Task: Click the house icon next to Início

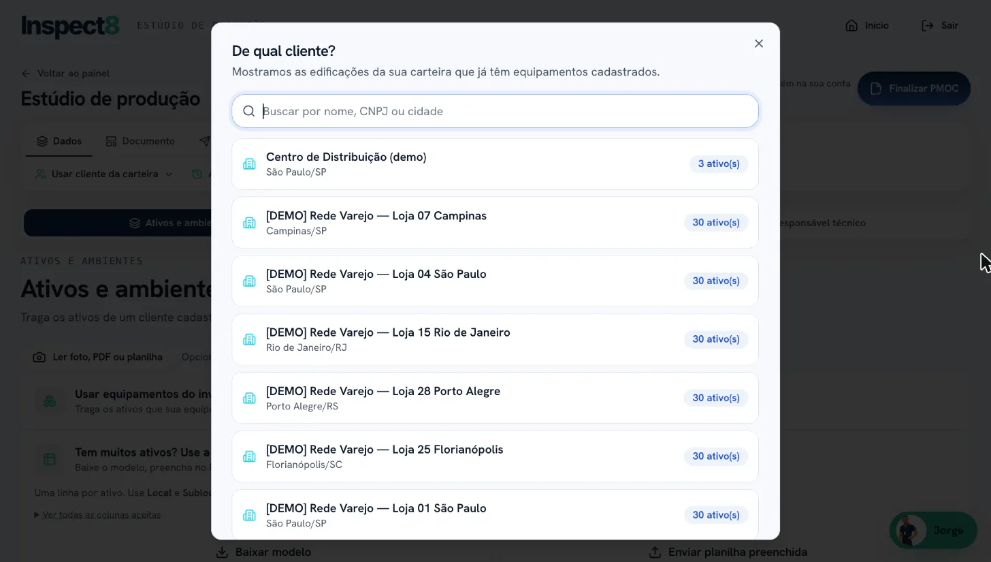Action: coord(851,25)
